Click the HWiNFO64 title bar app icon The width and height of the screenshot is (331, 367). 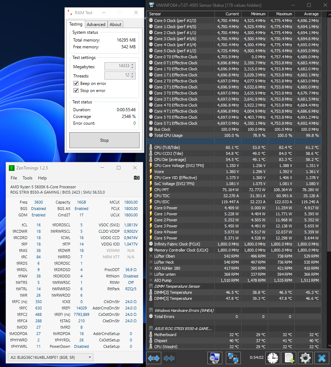click(152, 5)
